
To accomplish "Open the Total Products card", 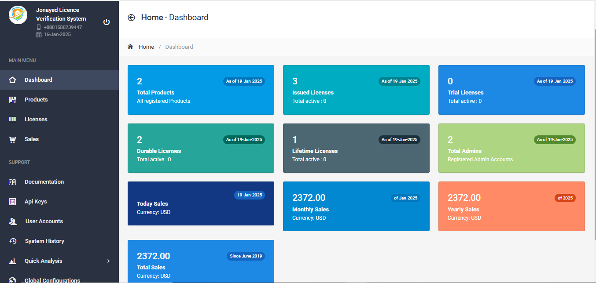I will (x=201, y=90).
